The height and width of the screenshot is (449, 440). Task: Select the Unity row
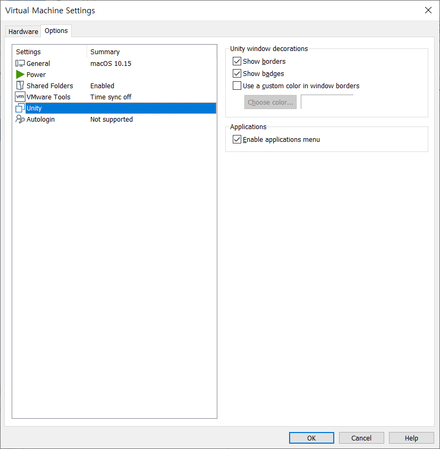[115, 108]
